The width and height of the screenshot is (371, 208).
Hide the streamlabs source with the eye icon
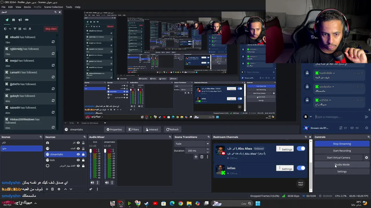[x=78, y=154]
